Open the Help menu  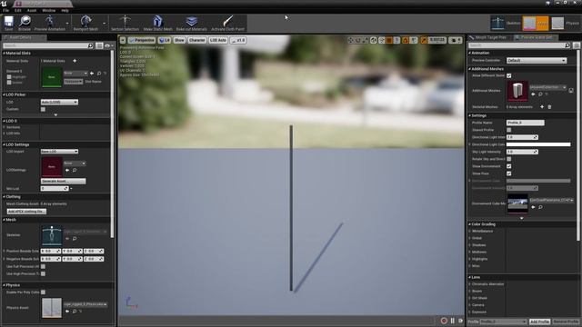pyautogui.click(x=65, y=10)
